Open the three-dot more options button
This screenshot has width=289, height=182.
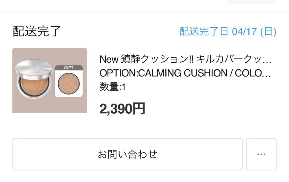tap(261, 154)
